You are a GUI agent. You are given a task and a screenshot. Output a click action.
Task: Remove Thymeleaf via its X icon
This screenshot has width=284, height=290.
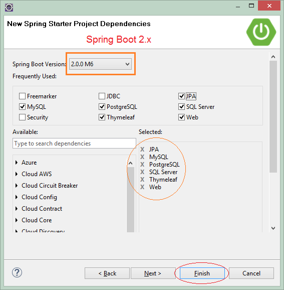142,180
